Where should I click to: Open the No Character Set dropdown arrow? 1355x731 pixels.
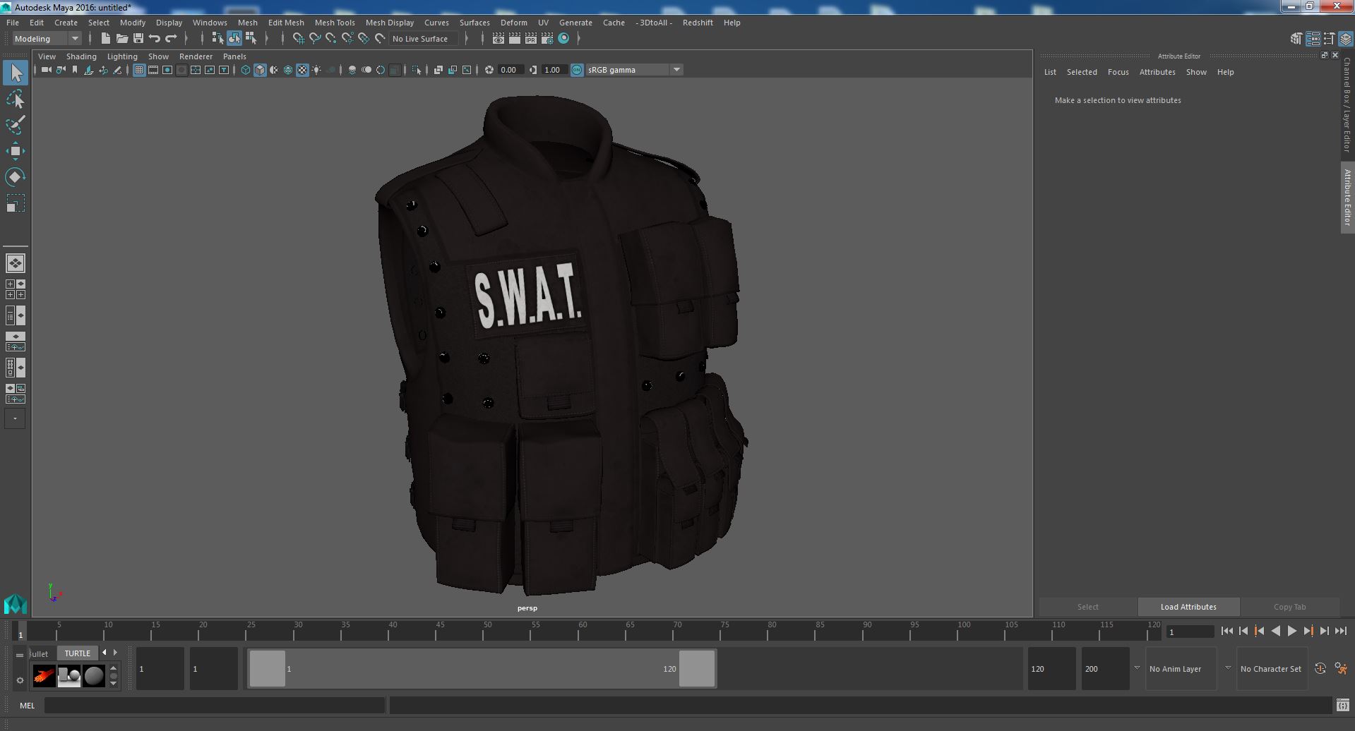[x=1228, y=668]
